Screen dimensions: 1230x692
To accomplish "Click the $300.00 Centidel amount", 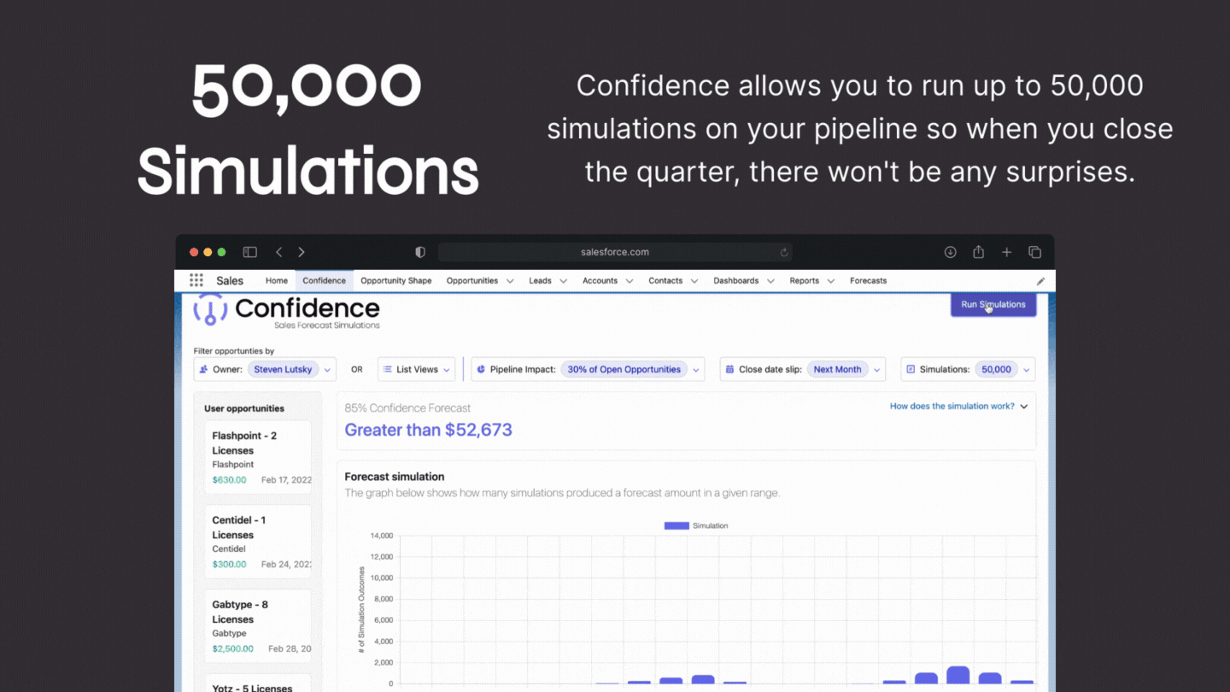I will (229, 565).
